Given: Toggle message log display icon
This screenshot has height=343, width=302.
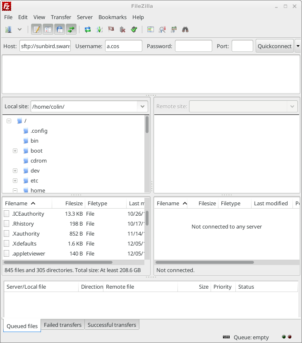Looking at the screenshot, I should pyautogui.click(x=36, y=29).
